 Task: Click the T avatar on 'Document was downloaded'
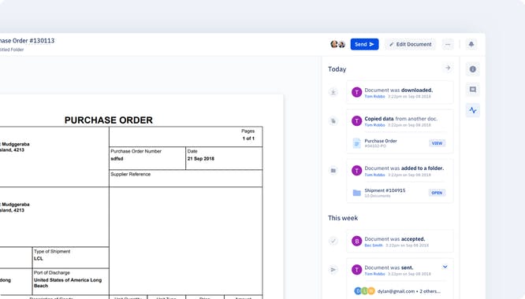(356, 92)
